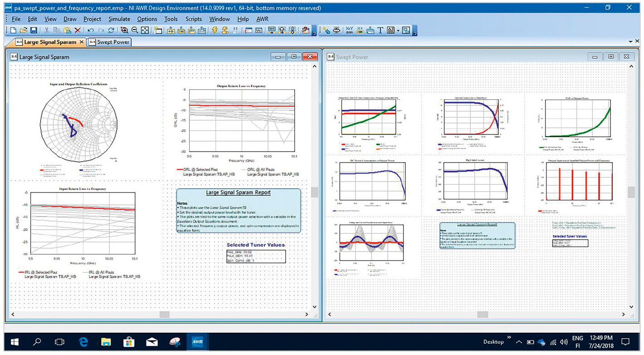Close the Large Signal Sparam tab
Image resolution: width=644 pixels, height=355 pixels.
pos(82,42)
